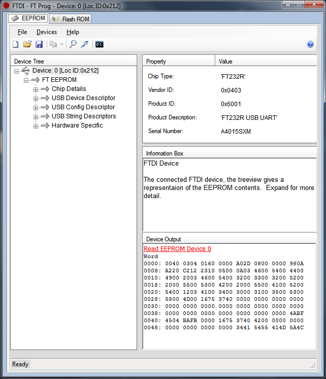Open a template with the folder icon

point(27,44)
